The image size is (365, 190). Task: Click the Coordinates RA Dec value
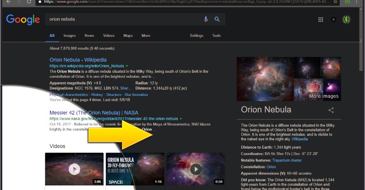291,154
